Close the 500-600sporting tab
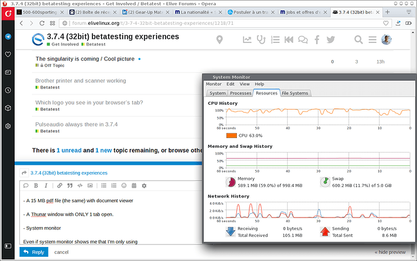 pyautogui.click(x=62, y=12)
